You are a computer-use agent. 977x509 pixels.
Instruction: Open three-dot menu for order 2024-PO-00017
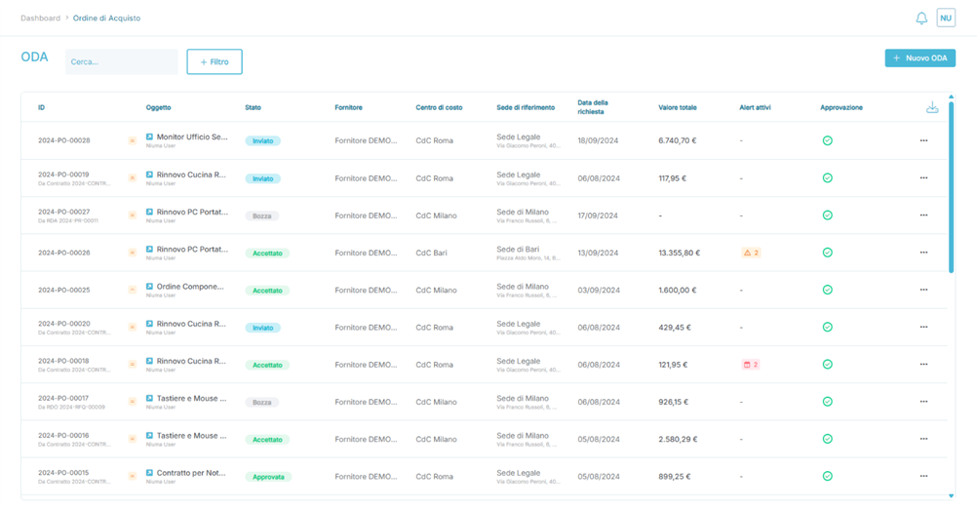(923, 402)
